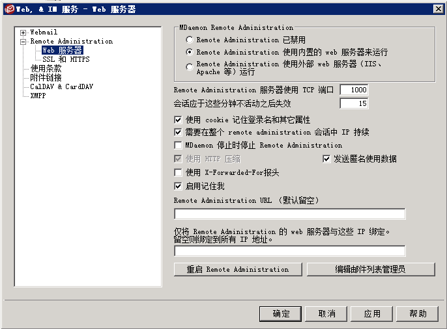
Task: Choose the external web server (IIS、Apache) option
Action: click(190, 66)
